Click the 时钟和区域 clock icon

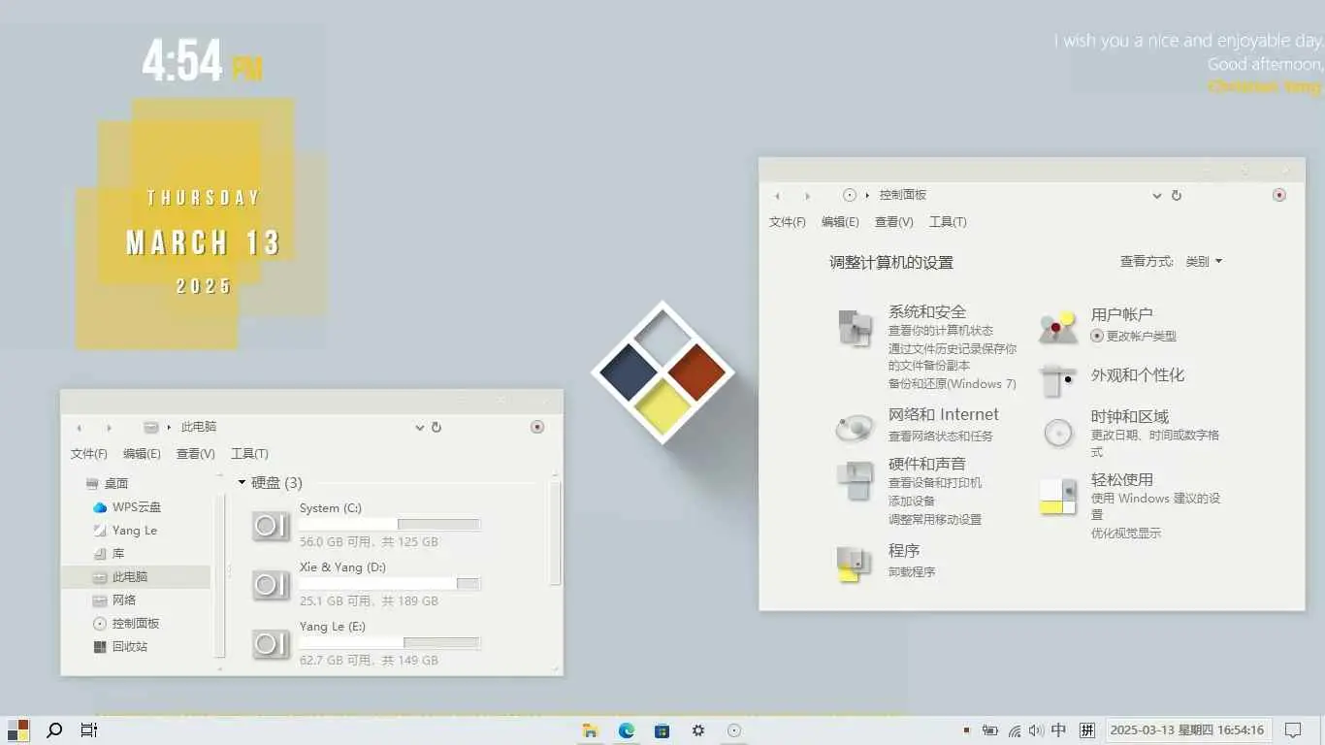tap(1057, 433)
